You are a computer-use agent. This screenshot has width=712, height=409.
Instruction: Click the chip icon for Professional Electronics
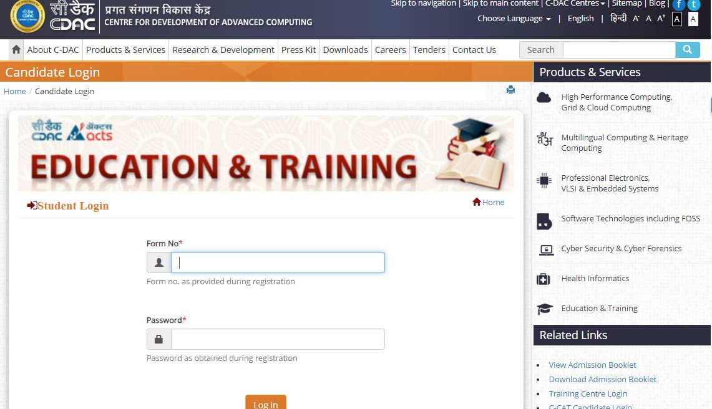[x=544, y=181]
